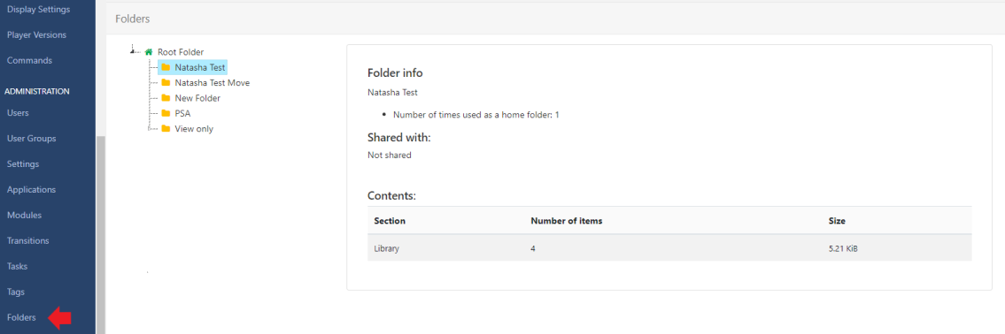Open the Tags page
The width and height of the screenshot is (1005, 334).
[16, 292]
